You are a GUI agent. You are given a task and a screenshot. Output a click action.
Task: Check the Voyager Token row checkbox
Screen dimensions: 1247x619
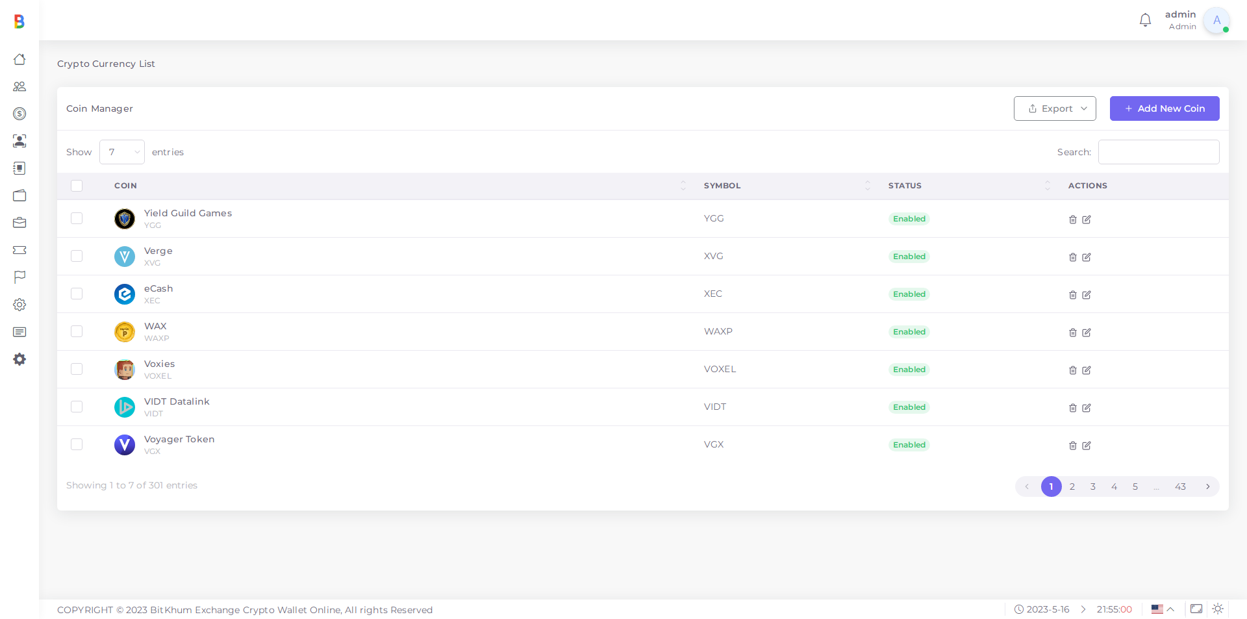click(77, 444)
